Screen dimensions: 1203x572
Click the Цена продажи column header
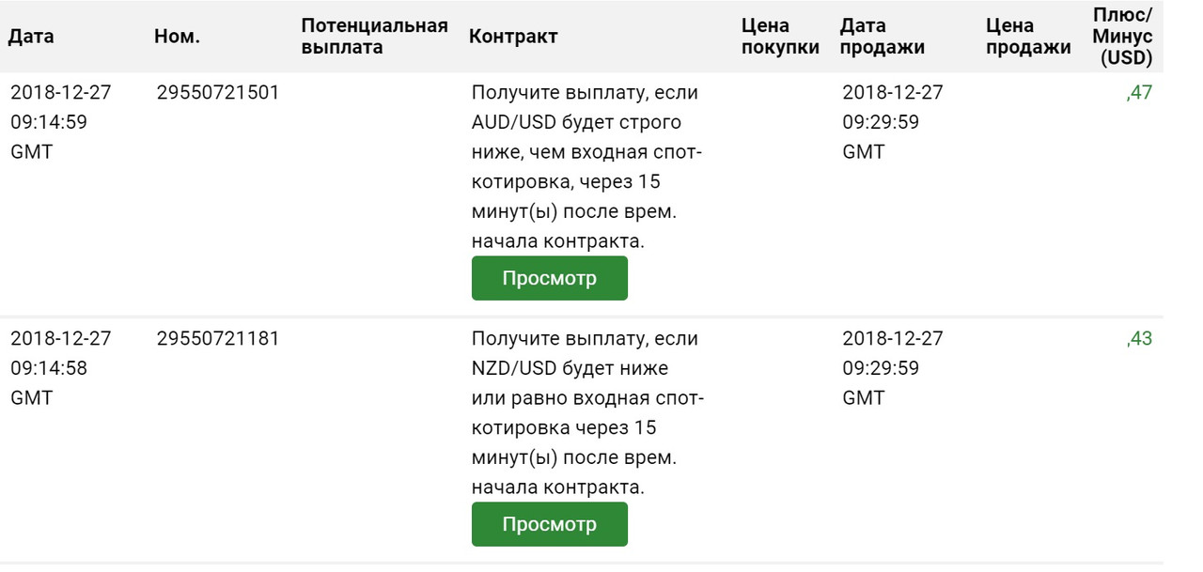click(1029, 37)
